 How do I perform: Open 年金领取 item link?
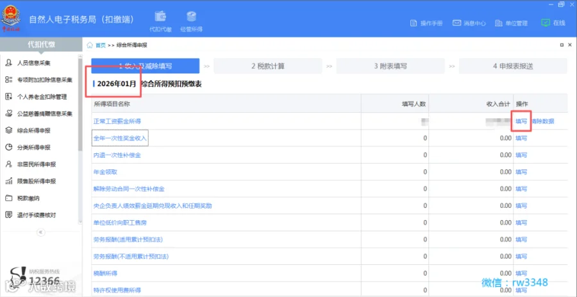click(105, 172)
